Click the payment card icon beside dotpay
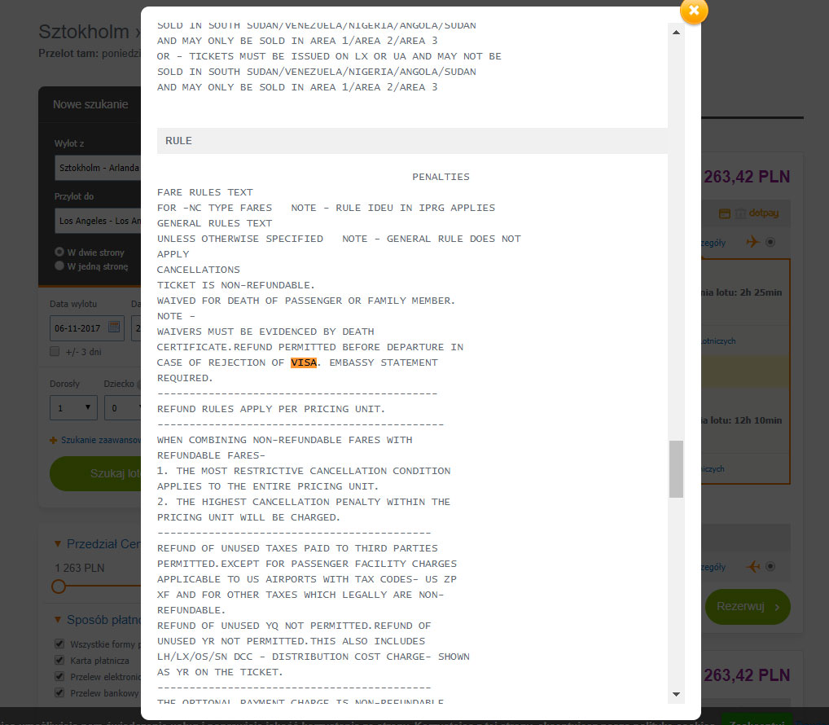This screenshot has width=829, height=725. [x=724, y=213]
